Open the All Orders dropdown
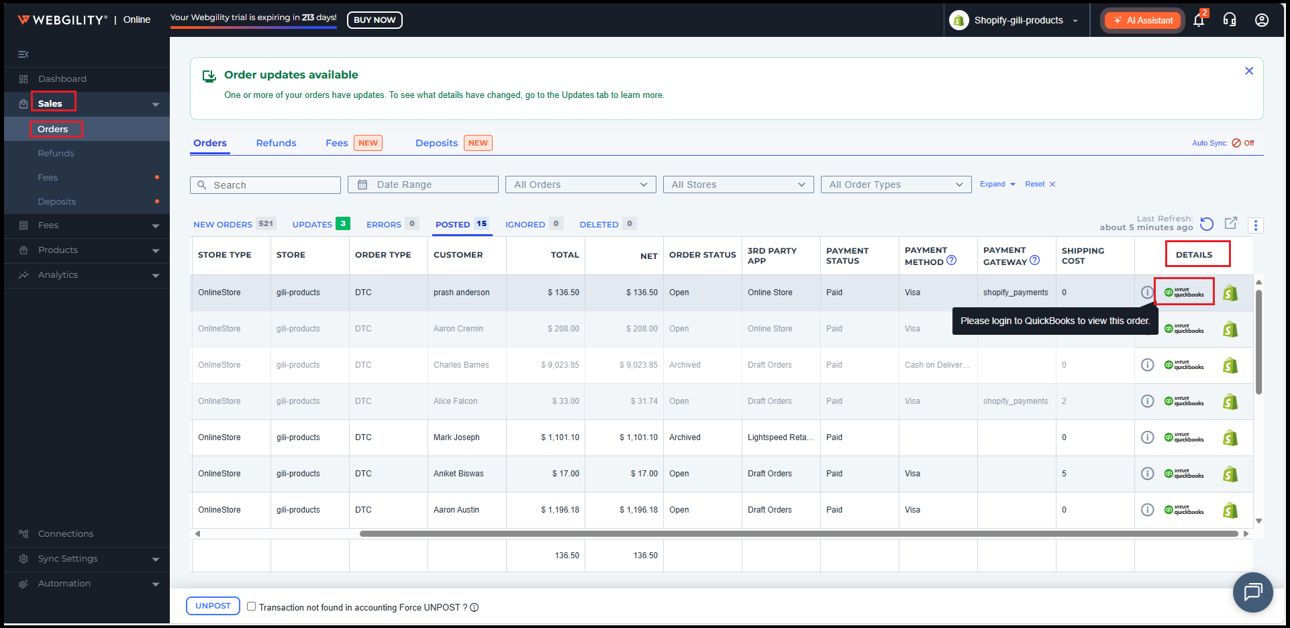Image resolution: width=1290 pixels, height=628 pixels. pyautogui.click(x=581, y=185)
